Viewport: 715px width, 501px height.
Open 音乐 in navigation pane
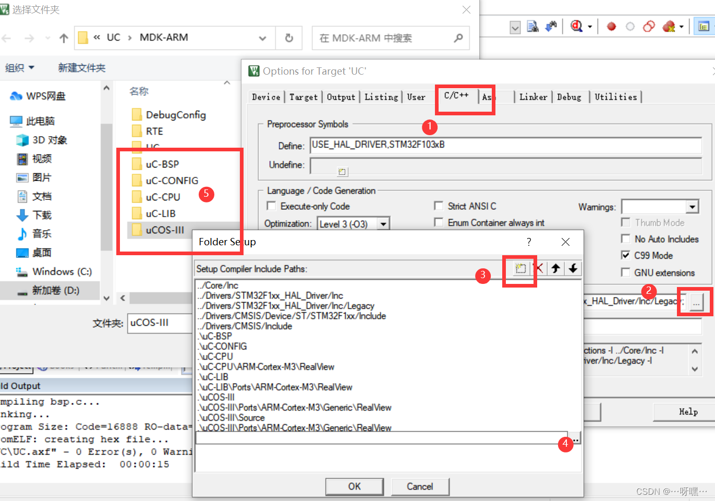[34, 234]
